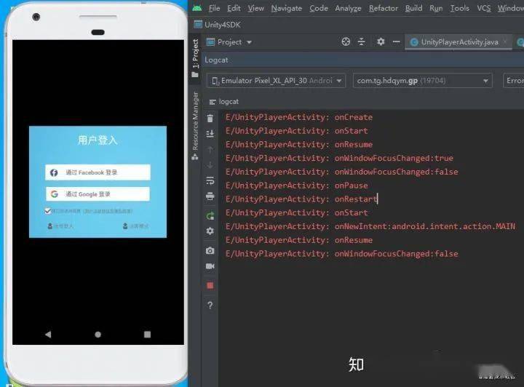Toggle soft-wrap in the logcat sidebar
The image size is (524, 387).
pos(210,180)
